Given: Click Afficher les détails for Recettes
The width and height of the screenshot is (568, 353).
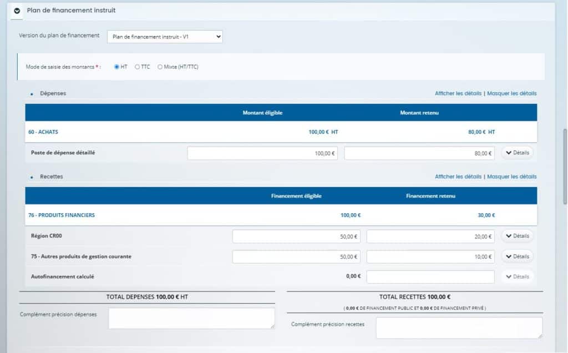Looking at the screenshot, I should (458, 176).
